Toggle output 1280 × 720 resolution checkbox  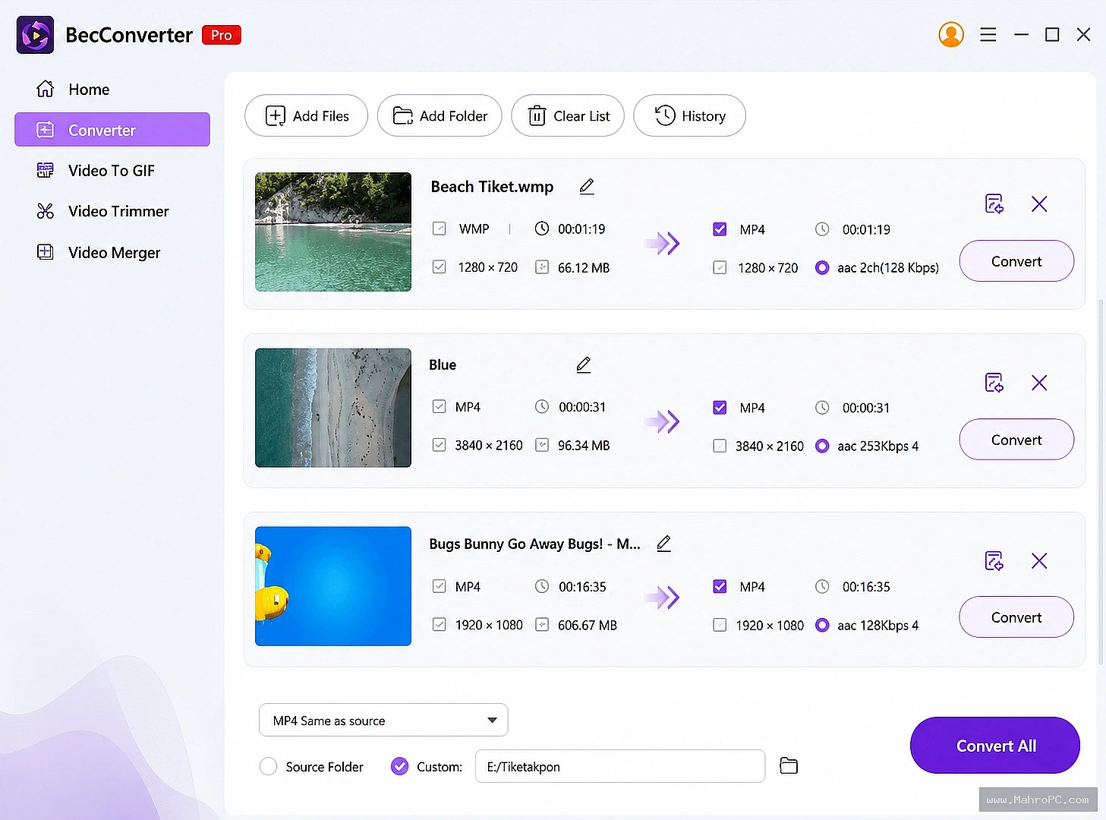point(720,268)
